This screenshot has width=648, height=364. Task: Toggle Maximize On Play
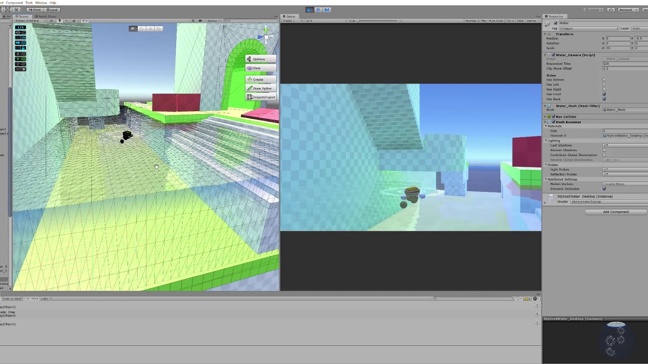point(476,21)
